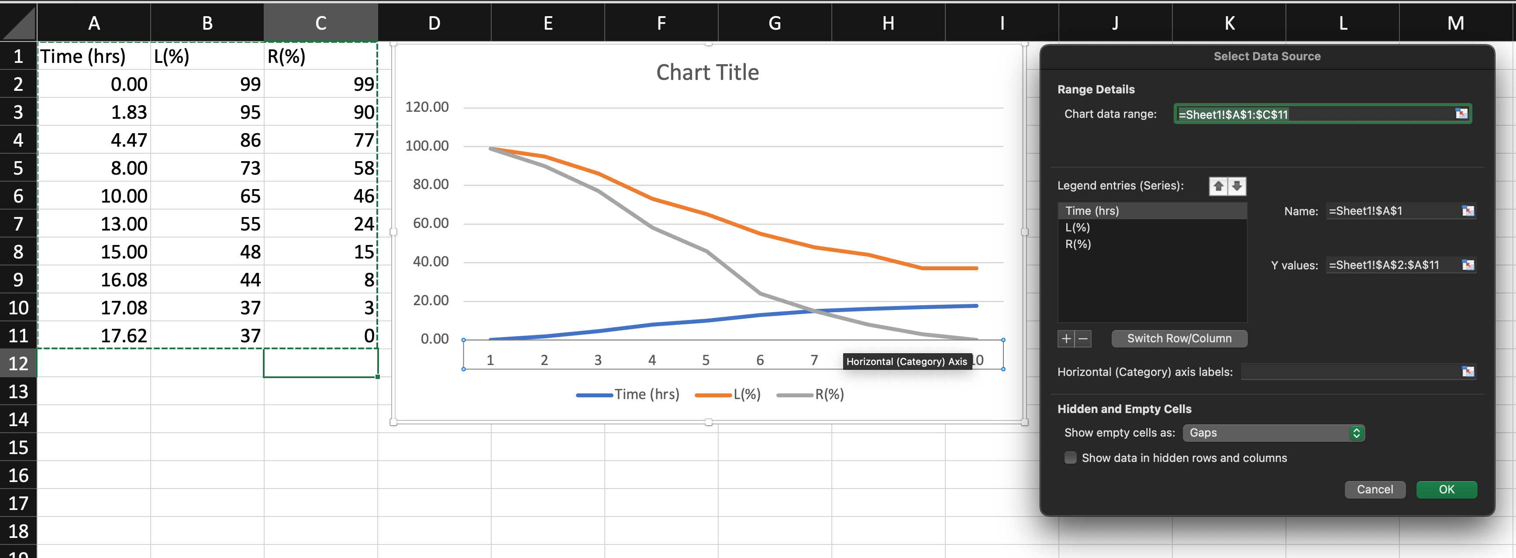Move selected series up with arrow
The image size is (1516, 558).
point(1218,186)
